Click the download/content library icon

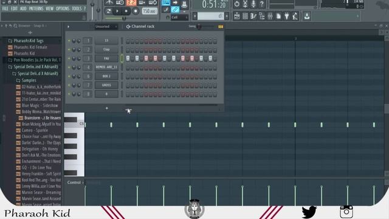[x=307, y=16]
